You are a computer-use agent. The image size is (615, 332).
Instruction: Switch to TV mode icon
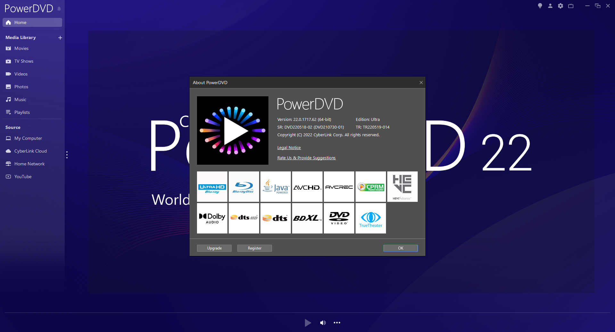571,6
